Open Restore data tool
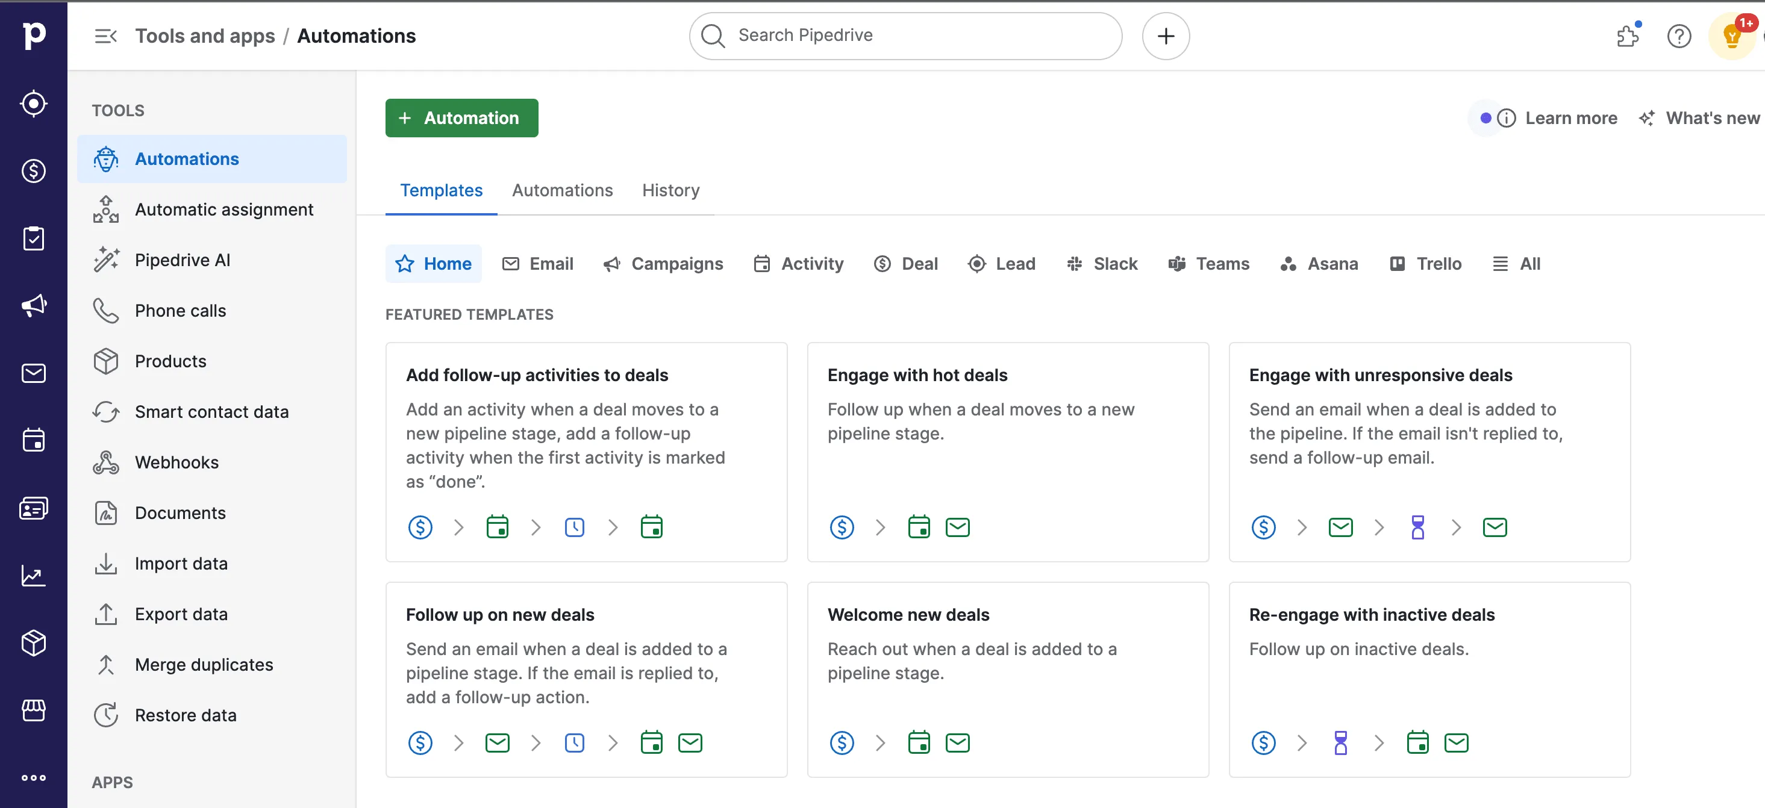This screenshot has height=808, width=1765. (x=211, y=715)
